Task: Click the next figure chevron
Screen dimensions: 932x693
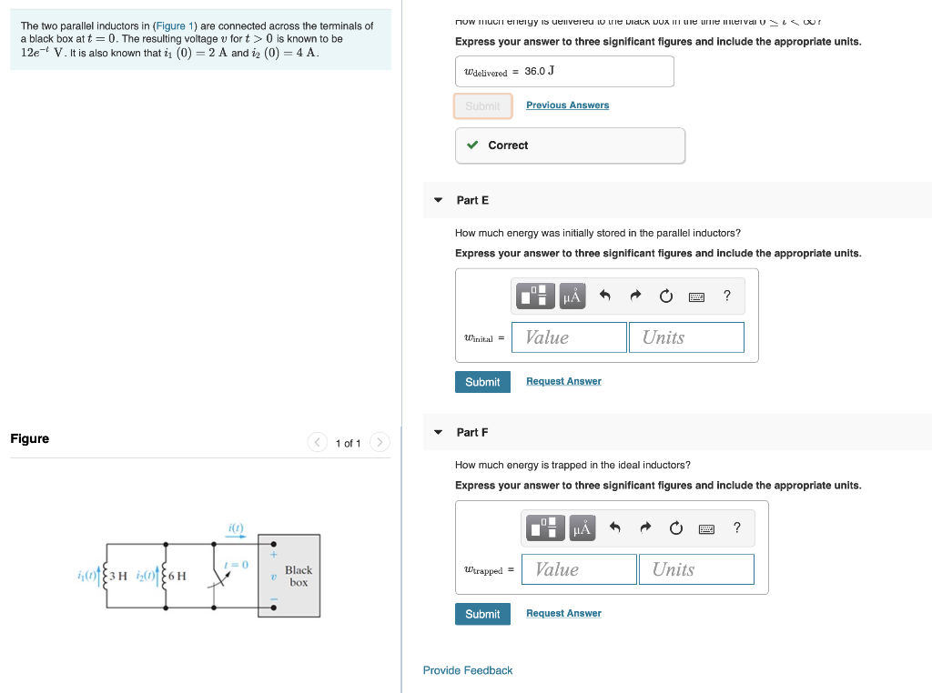Action: click(x=380, y=442)
